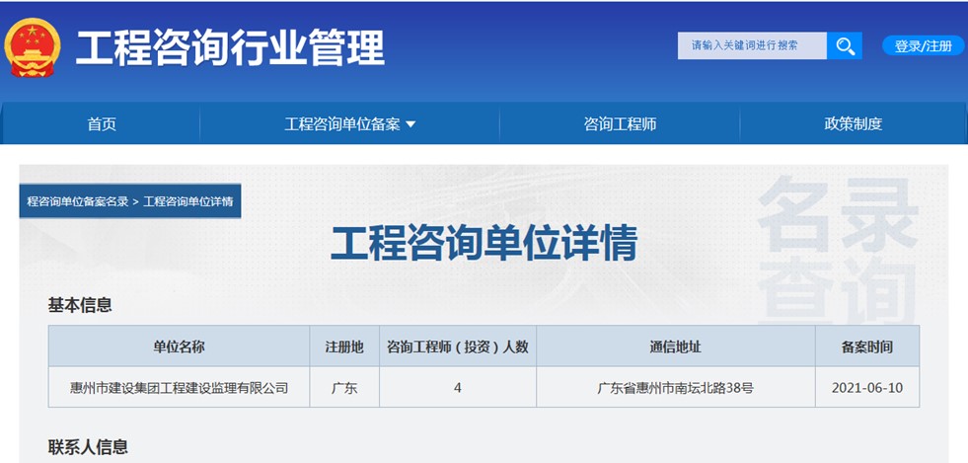Select company name 惠州市建设集团工程建设监理有限公司
Screen dimensions: 968x463
point(179,388)
